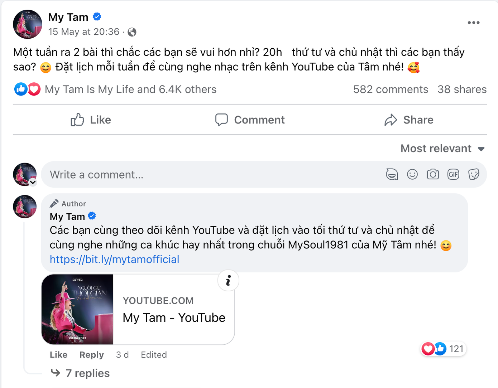Viewport: 498px width, 388px height.
Task: Reply to My Tam's pinned comment
Action: (x=91, y=355)
